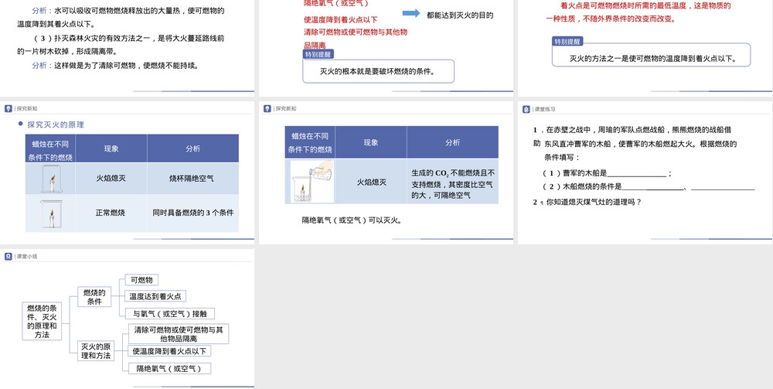Click the sentence 隔绝氧气（或空气）可以灭火。
The image size is (773, 389).
pos(353,220)
